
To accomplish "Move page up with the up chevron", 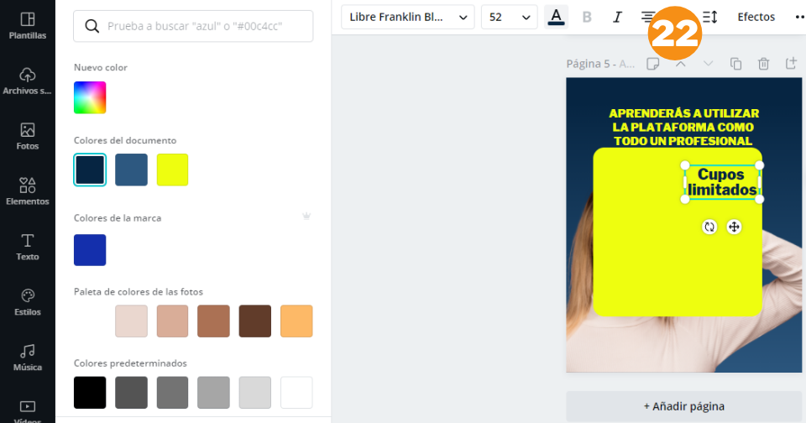I will click(x=681, y=64).
